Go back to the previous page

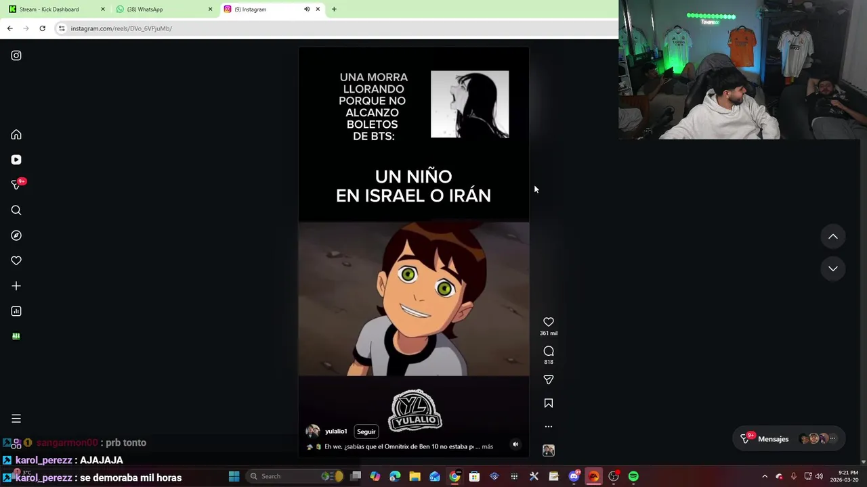coord(9,28)
